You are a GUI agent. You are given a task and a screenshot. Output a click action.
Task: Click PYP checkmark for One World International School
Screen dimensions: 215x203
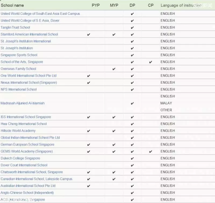pyautogui.click(x=89, y=76)
